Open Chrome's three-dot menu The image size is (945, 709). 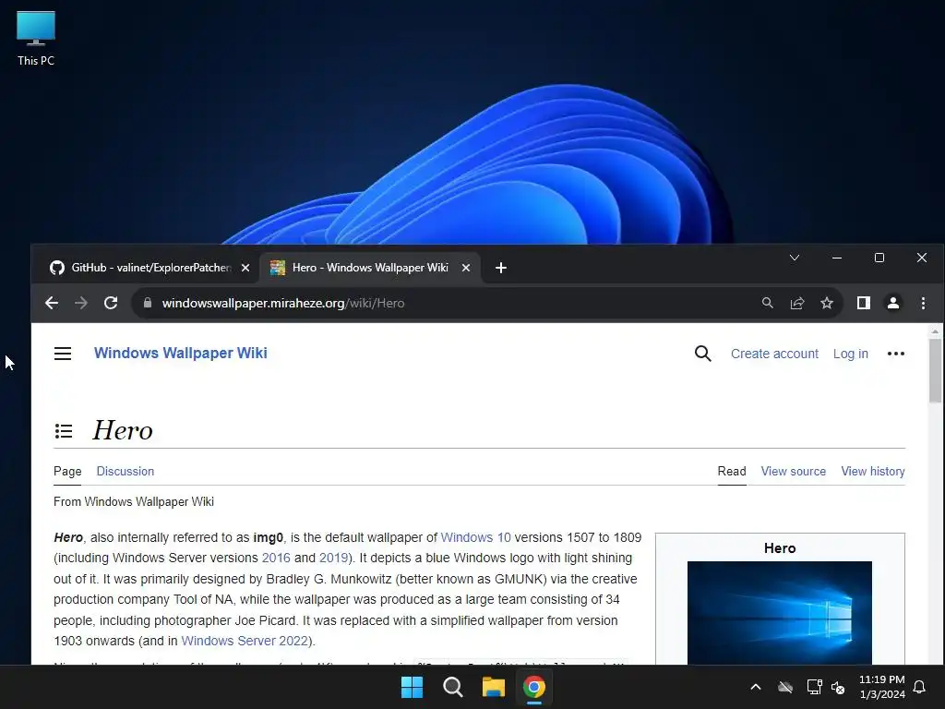coord(923,303)
